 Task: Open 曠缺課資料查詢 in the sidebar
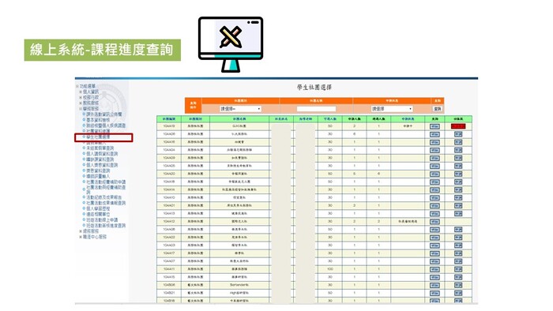click(x=100, y=159)
